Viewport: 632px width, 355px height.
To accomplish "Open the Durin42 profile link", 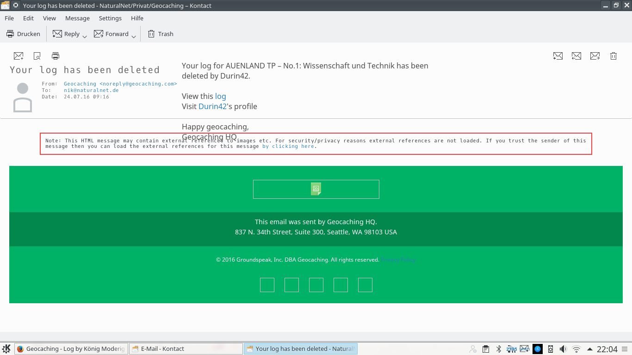I will (213, 106).
